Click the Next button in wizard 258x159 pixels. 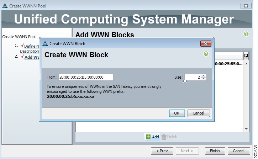[x=187, y=151]
